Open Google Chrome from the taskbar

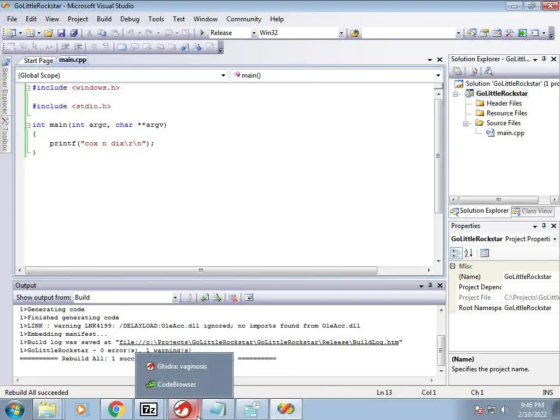(116, 409)
